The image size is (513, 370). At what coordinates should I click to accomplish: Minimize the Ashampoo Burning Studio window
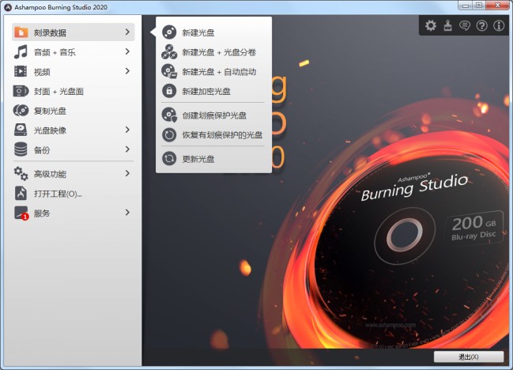click(x=466, y=5)
